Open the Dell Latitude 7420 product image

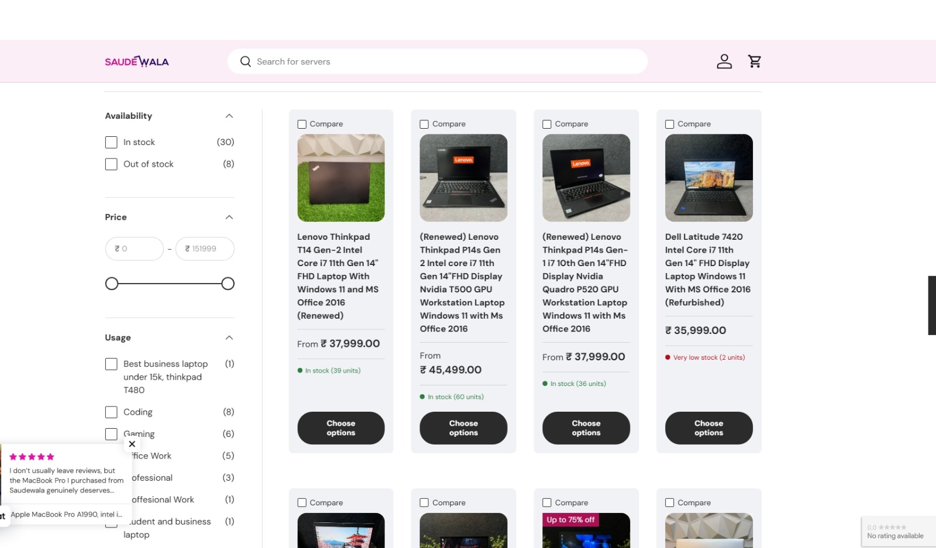(x=708, y=178)
